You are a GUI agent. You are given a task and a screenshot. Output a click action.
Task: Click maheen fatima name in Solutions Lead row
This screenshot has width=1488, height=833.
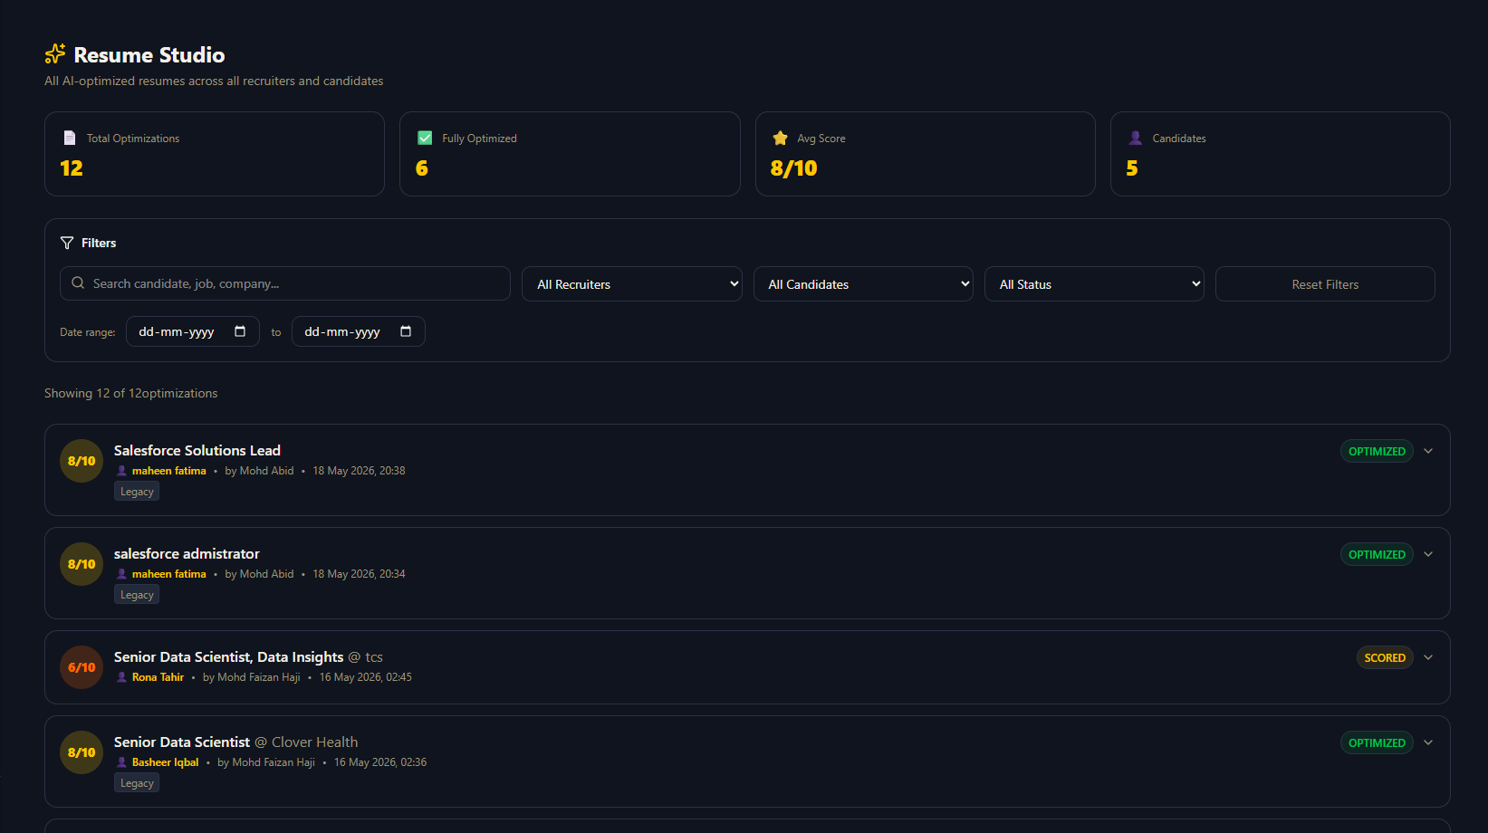click(x=169, y=471)
